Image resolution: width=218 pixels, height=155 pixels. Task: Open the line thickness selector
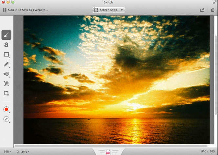coord(6,119)
